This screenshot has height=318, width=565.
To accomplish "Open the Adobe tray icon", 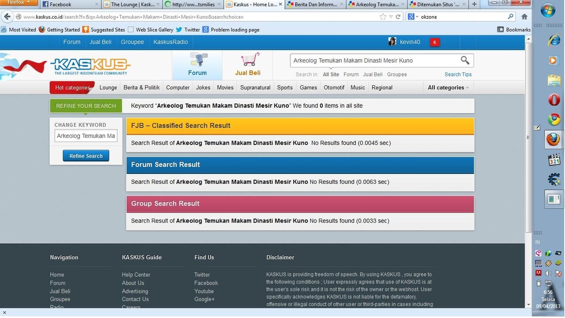I will tap(539, 273).
